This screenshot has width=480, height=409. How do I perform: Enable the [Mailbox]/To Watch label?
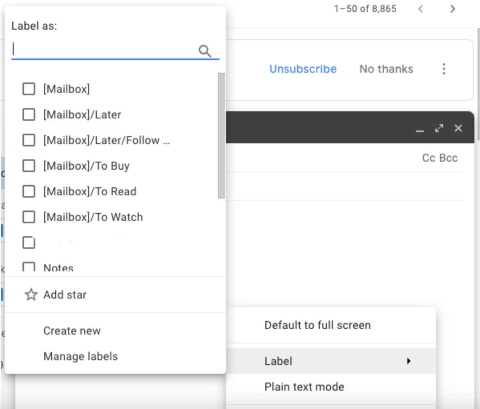point(29,217)
